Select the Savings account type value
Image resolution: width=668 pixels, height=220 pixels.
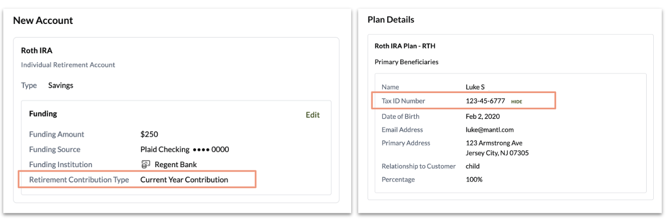[x=61, y=85]
